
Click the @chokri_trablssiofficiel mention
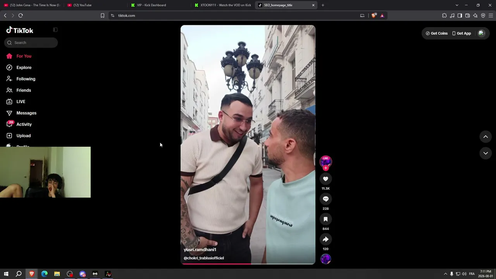(204, 258)
